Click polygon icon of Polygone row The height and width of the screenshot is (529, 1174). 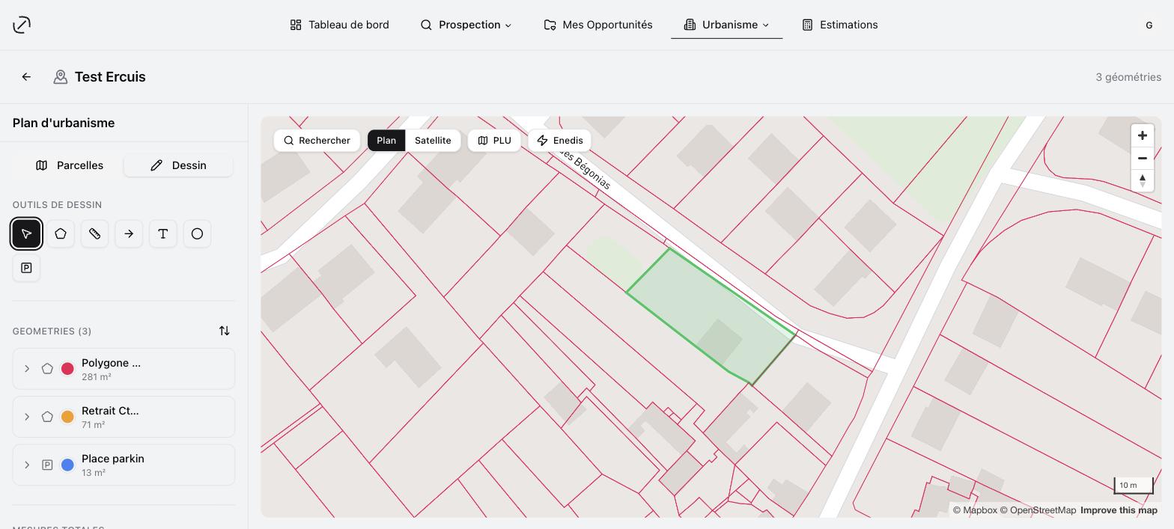click(47, 369)
